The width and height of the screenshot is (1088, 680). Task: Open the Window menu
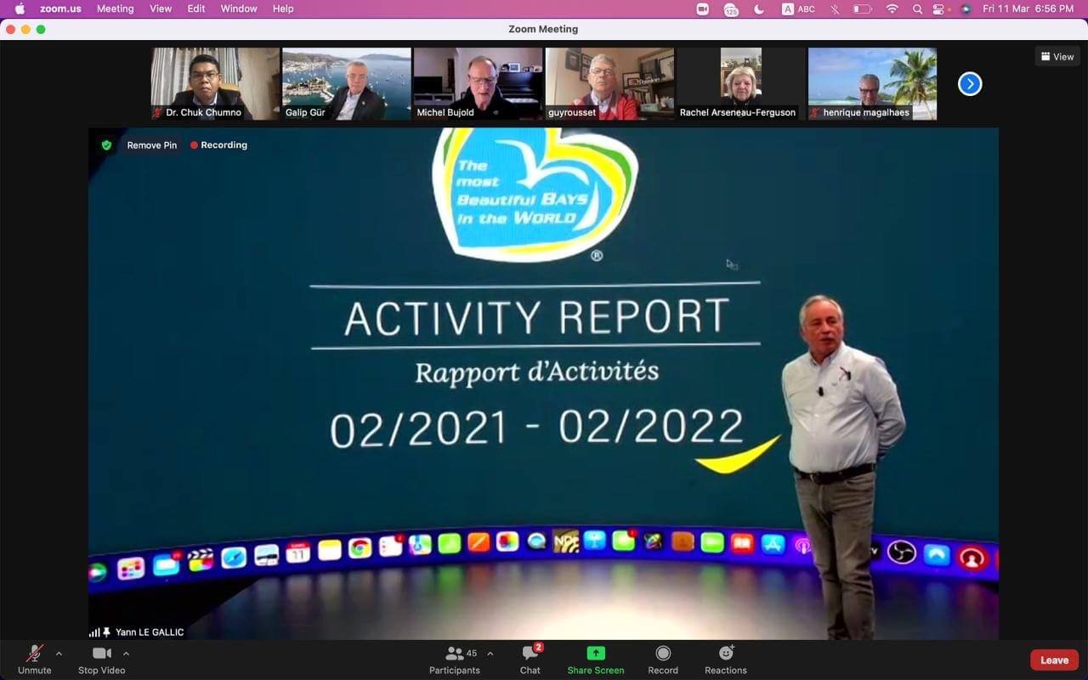pyautogui.click(x=239, y=8)
